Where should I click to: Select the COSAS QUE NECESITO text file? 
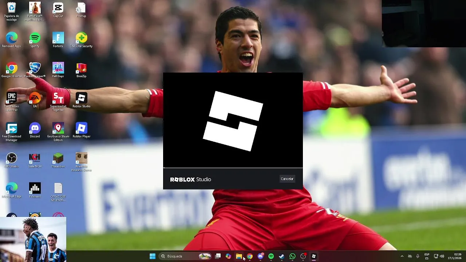pos(58,192)
